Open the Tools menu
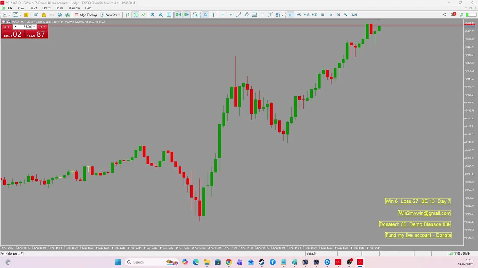This screenshot has width=478, height=268. (60, 8)
